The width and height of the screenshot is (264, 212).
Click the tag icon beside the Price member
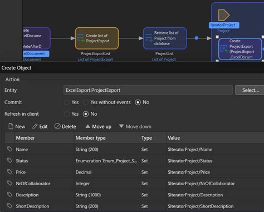coord(9,172)
